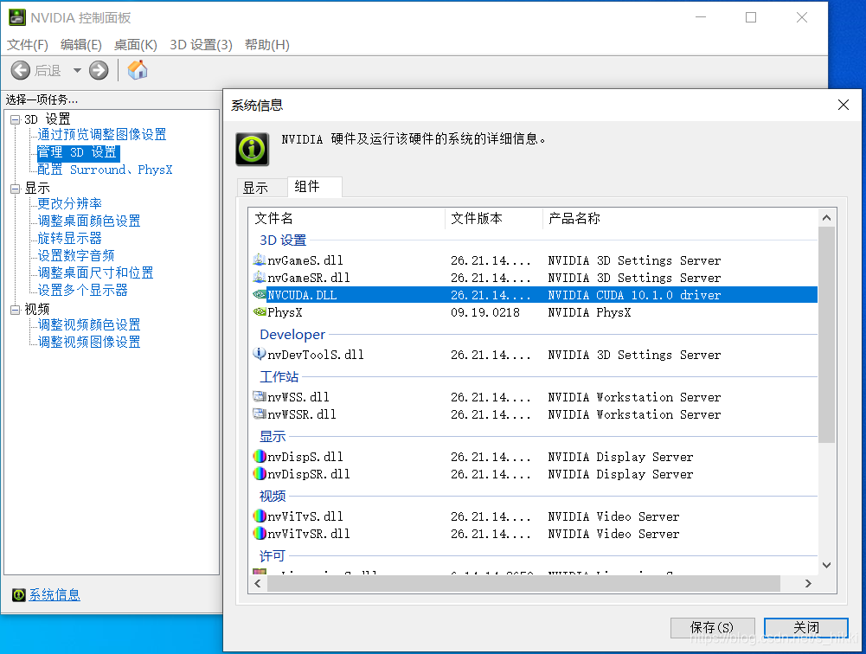Maximize the NVIDIA Control Panel window
Viewport: 866px width, 654px height.
[751, 17]
